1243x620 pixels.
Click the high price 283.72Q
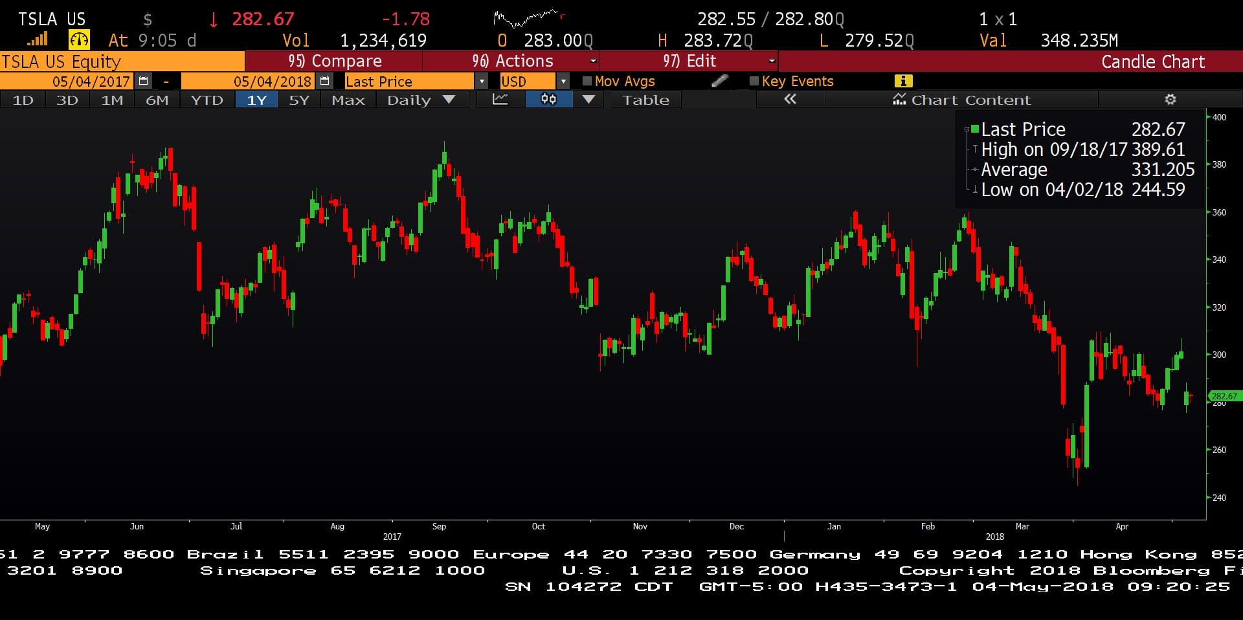(718, 41)
